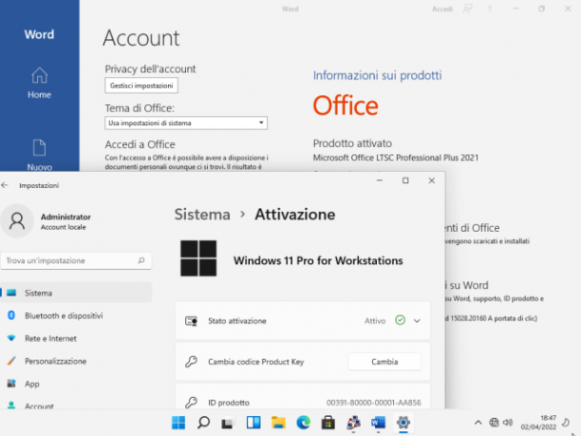Open Widgets from taskbar
Viewport: 581px width, 436px height.
253,423
